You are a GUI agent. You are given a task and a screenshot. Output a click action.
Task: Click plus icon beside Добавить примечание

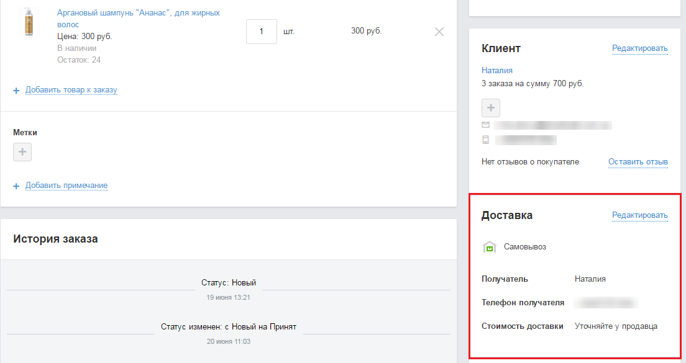point(16,186)
